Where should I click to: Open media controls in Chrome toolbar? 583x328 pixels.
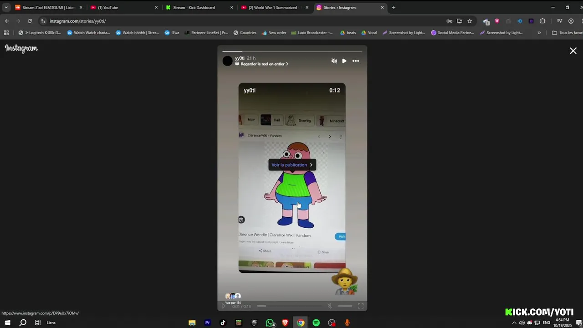[x=560, y=21]
